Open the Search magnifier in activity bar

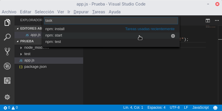coord(7,37)
